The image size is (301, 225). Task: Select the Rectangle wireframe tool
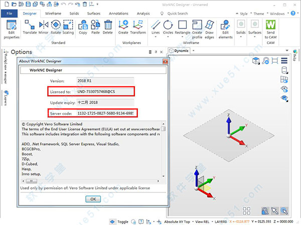183,27
